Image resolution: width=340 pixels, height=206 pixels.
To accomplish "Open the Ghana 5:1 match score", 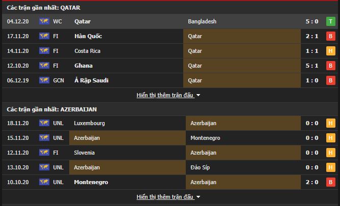I will pyautogui.click(x=312, y=66).
